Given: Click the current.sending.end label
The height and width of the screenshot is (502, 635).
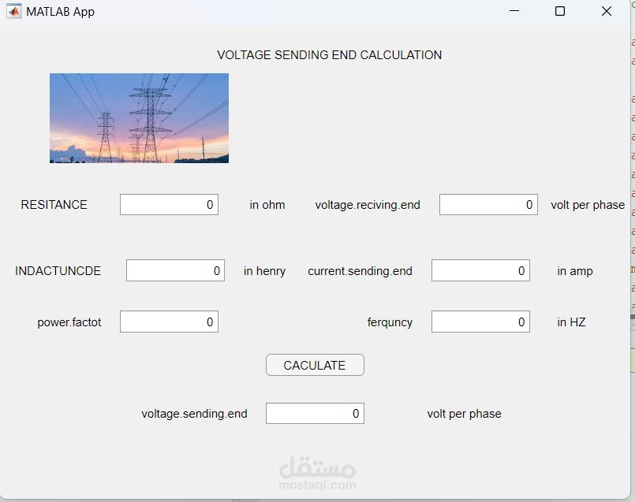Looking at the screenshot, I should pos(360,271).
